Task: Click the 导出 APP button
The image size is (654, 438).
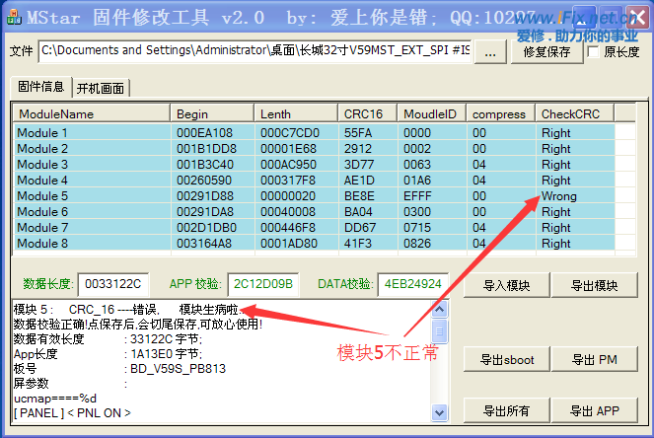Action: click(595, 411)
